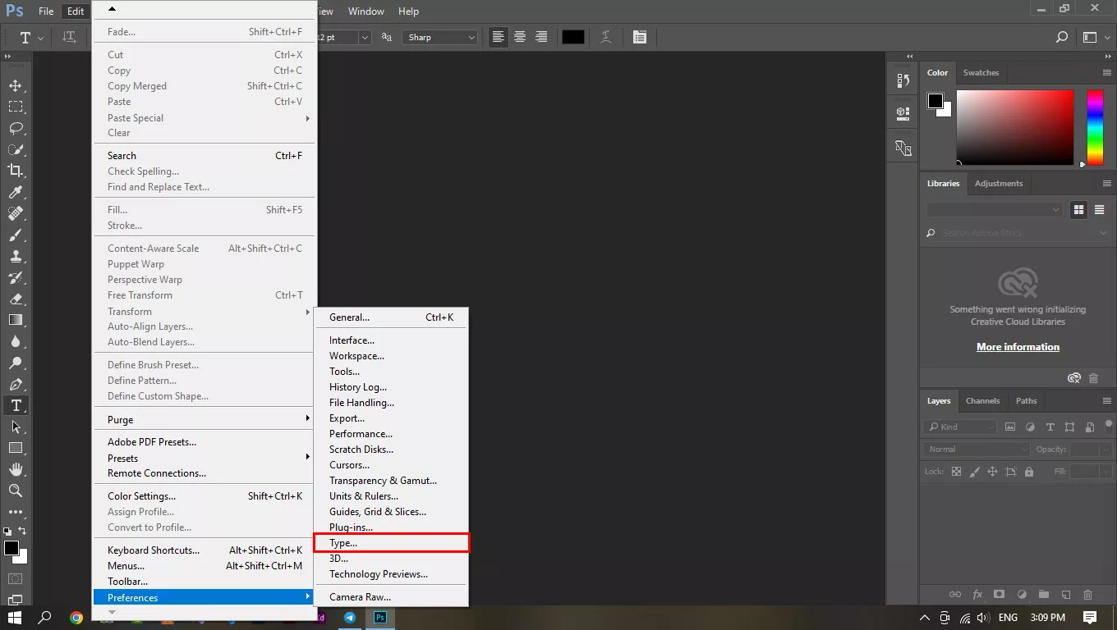Toggle text orientation in options bar
Image resolution: width=1117 pixels, height=630 pixels.
[70, 37]
